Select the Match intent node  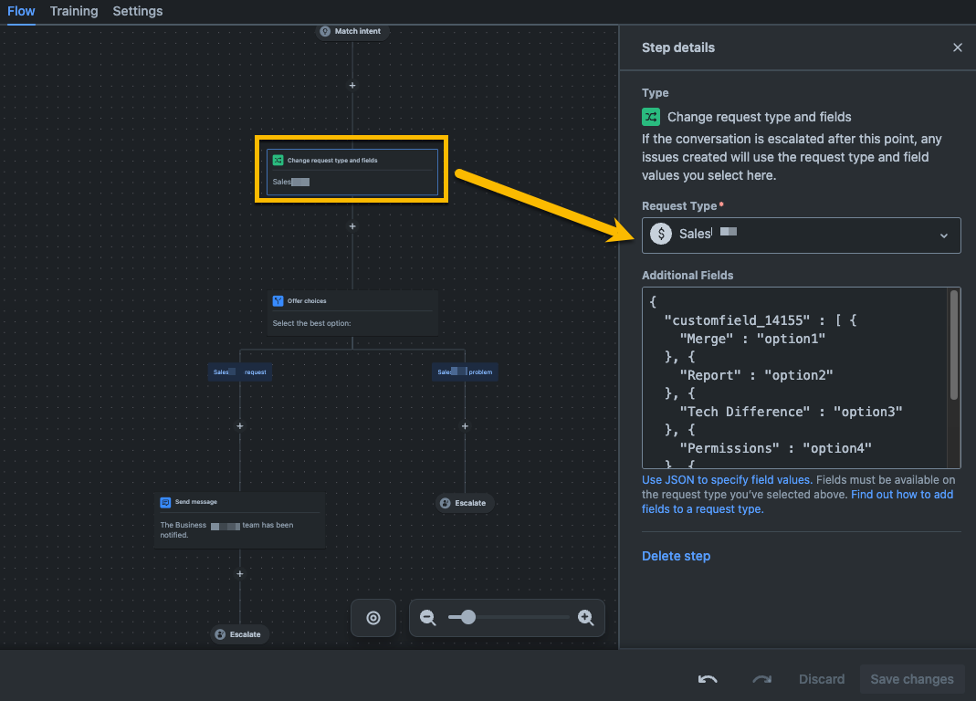pos(352,31)
